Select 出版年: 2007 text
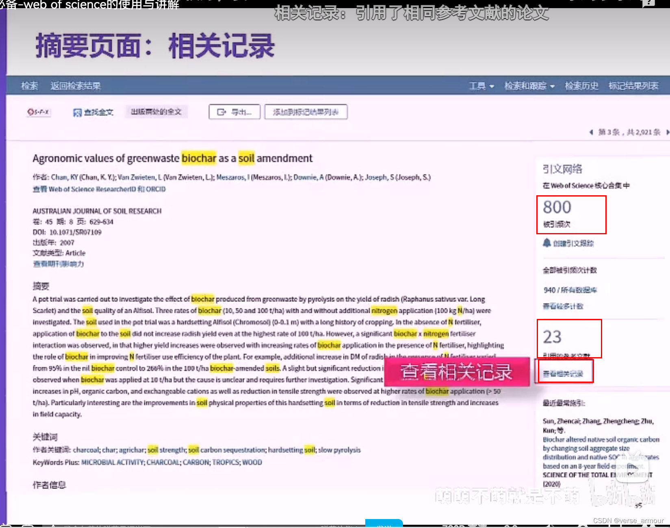 pyautogui.click(x=54, y=243)
